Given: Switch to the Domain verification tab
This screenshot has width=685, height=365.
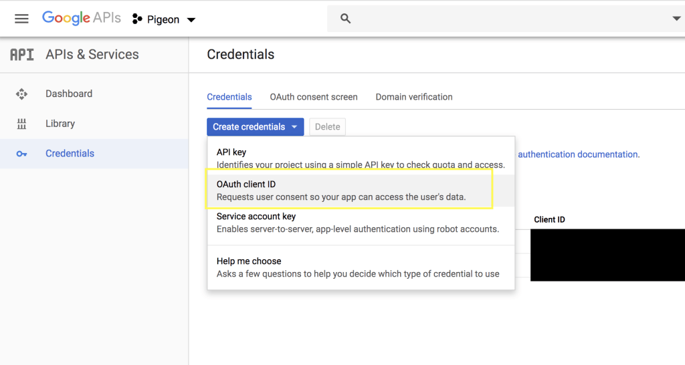Looking at the screenshot, I should pos(414,97).
